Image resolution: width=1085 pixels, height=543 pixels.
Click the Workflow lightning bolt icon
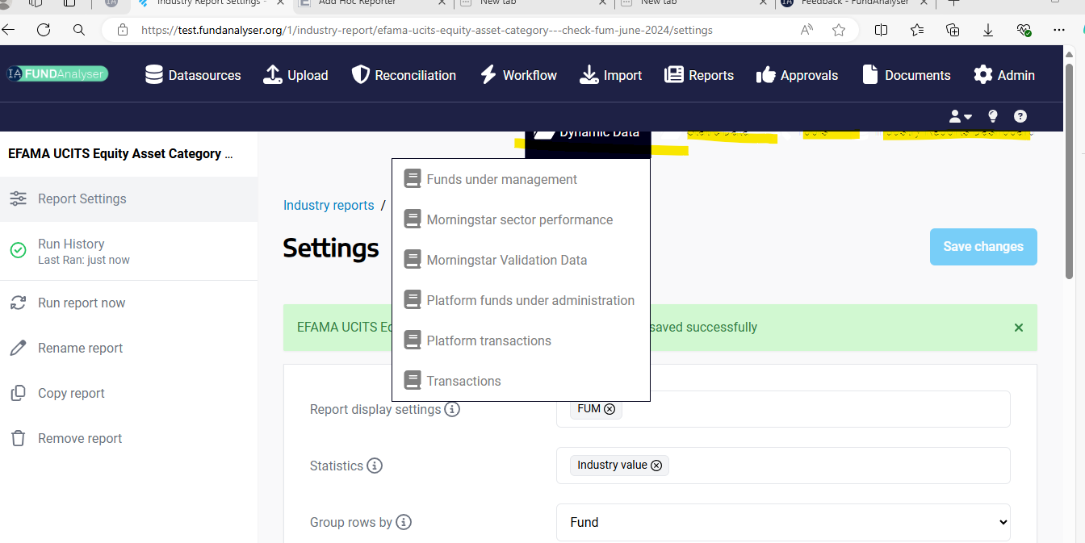point(488,75)
